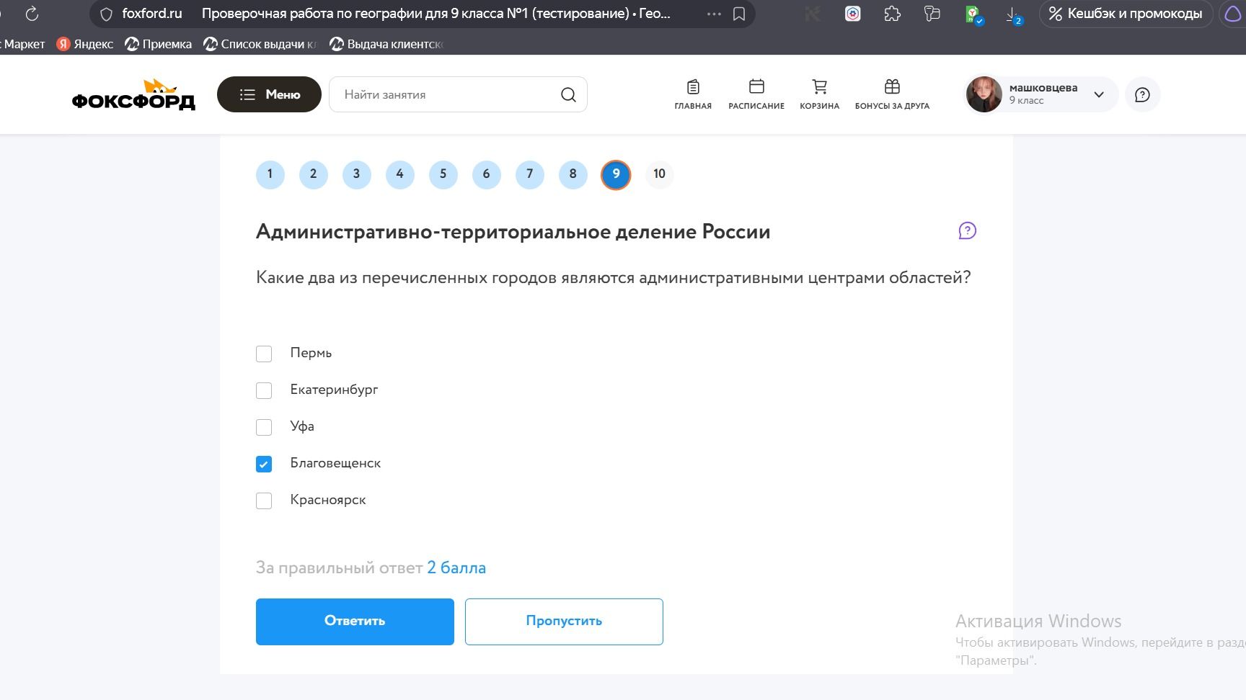Click the search magnifier icon
This screenshot has width=1246, height=700.
click(568, 94)
